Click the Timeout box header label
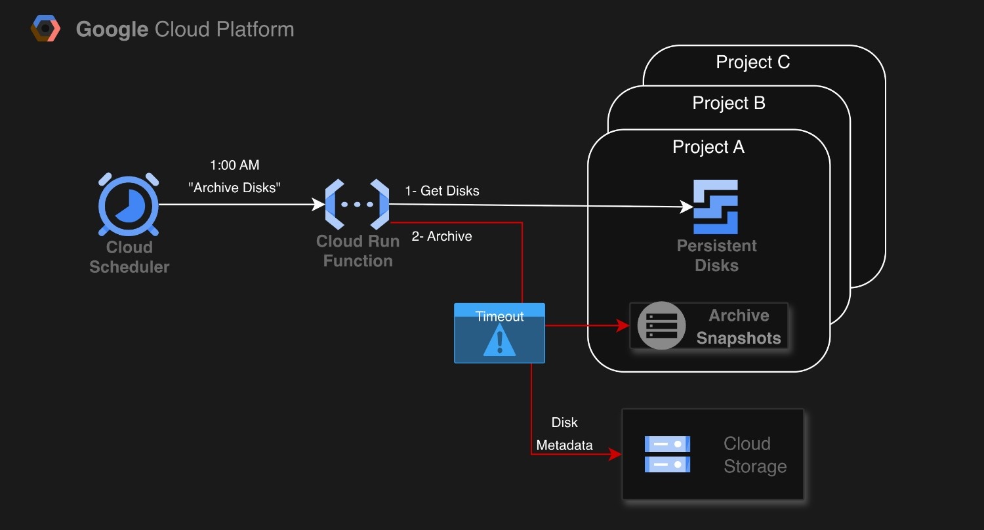Screen dimensions: 984x530 (x=499, y=316)
